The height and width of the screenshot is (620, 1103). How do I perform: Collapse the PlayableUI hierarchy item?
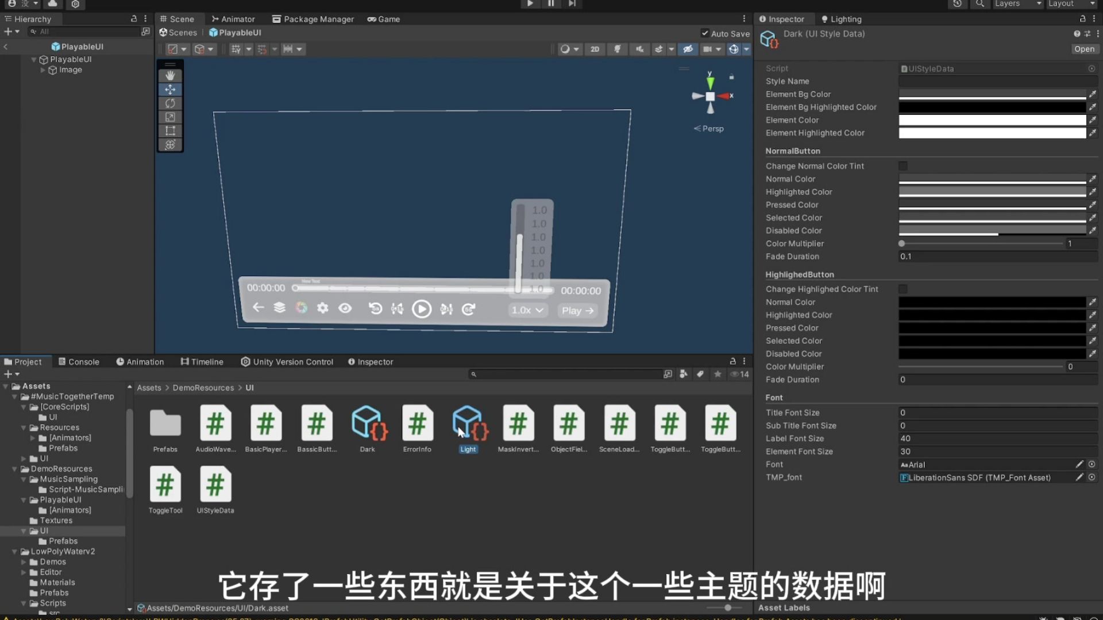click(x=34, y=60)
